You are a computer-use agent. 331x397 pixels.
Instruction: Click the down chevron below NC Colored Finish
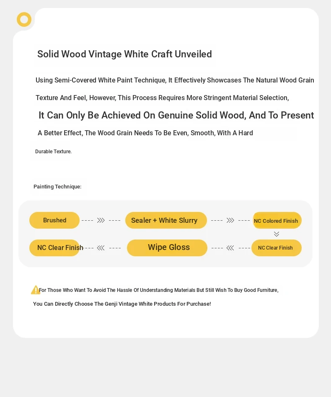click(x=277, y=234)
